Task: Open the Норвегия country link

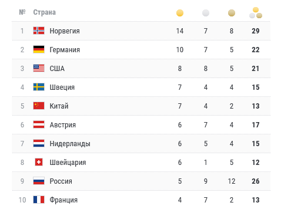Action: (65, 31)
